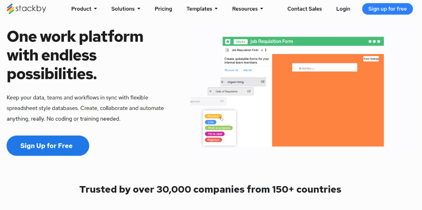Viewport: 422px width, 210px height.
Task: Click the stackby logo in the white form card
Action: [x=307, y=69]
